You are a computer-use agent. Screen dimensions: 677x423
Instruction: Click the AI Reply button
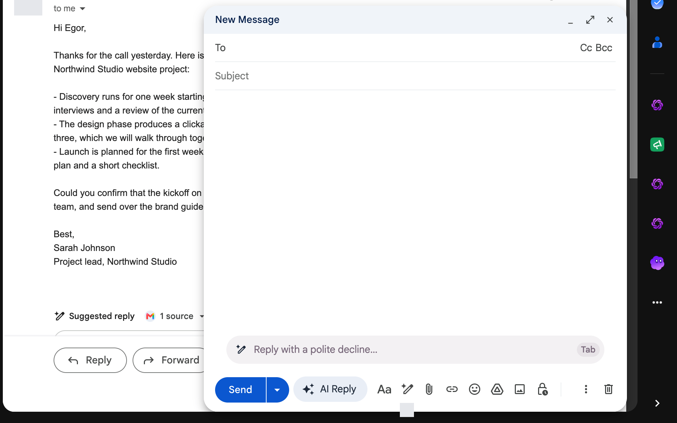click(x=330, y=389)
